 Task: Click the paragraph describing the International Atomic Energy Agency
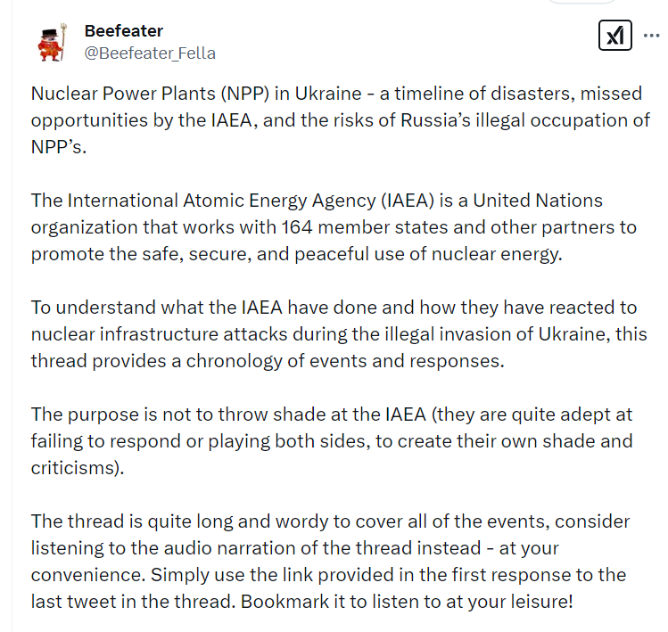point(334,227)
